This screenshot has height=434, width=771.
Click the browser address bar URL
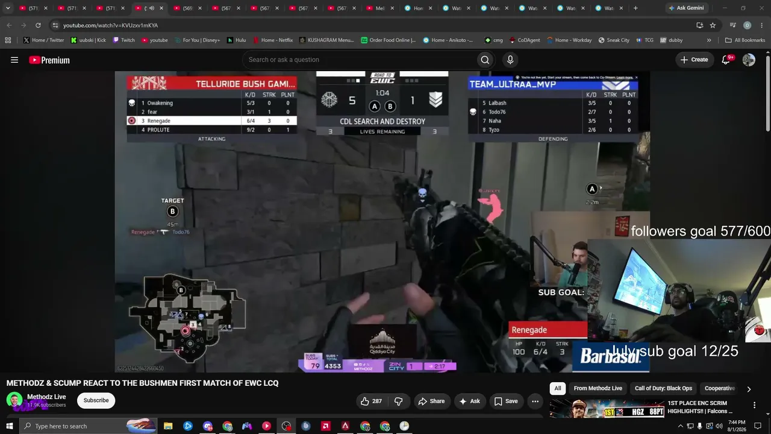(110, 25)
